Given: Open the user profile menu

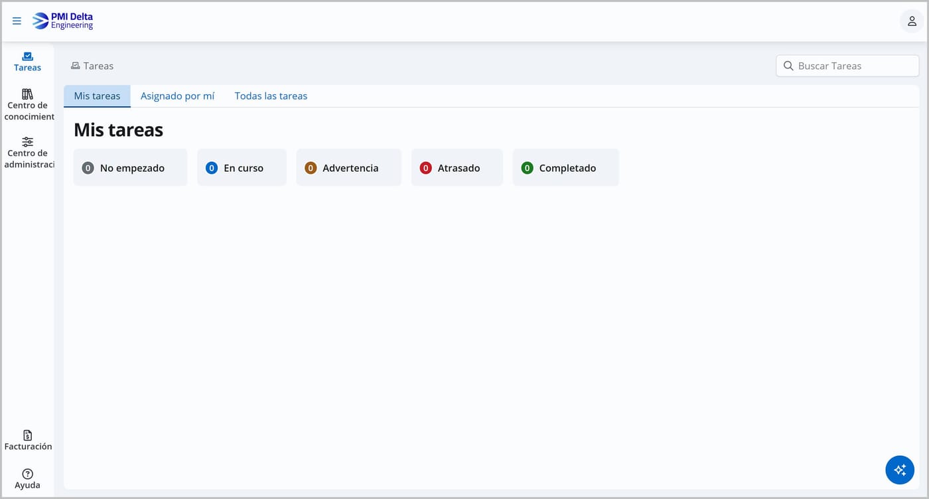Looking at the screenshot, I should [912, 21].
